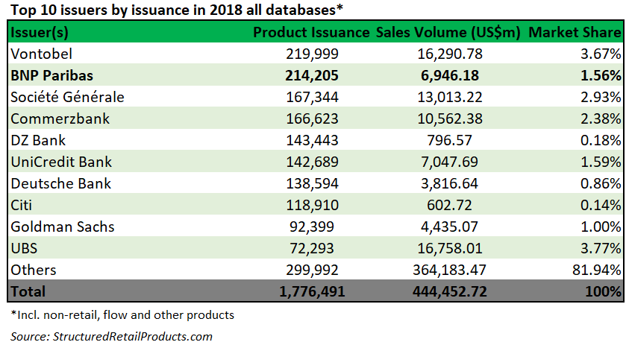Click Deutsche Bank sales volume 3,816.64
The image size is (629, 345).
click(450, 184)
